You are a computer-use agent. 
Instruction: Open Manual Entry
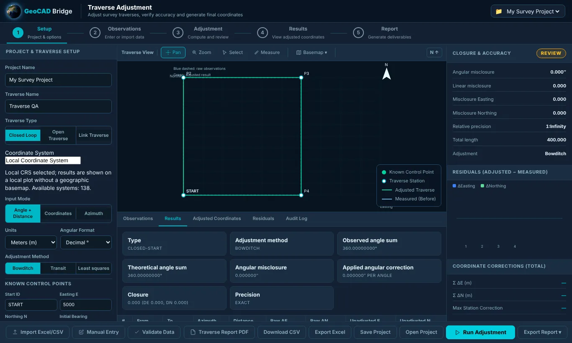(x=98, y=332)
